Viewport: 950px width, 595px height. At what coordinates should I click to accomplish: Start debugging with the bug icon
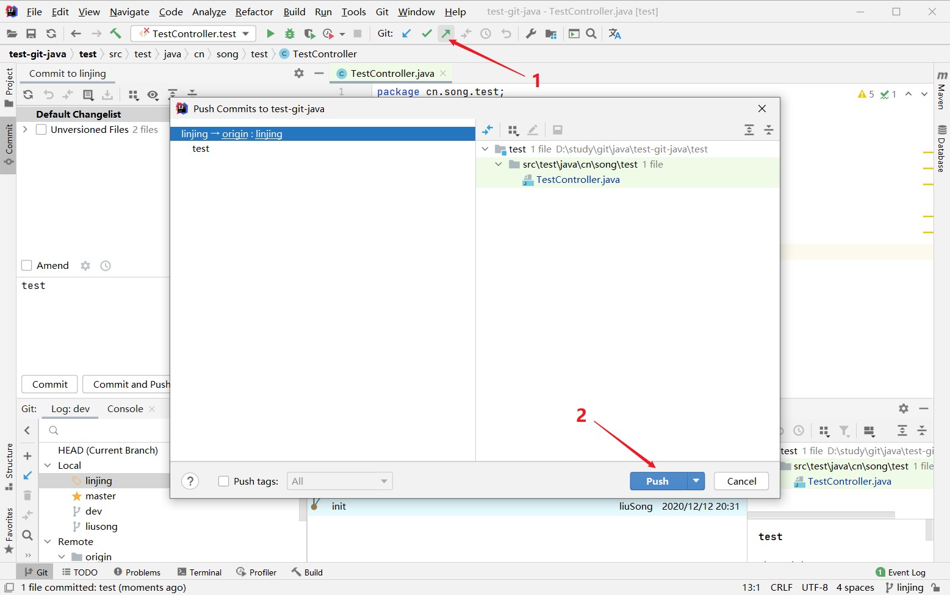pyautogui.click(x=290, y=34)
